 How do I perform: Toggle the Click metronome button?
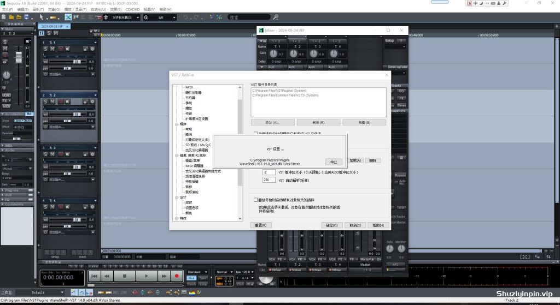click(241, 284)
